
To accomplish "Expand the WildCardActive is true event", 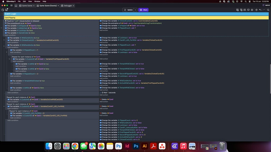I will [x=4, y=40].
